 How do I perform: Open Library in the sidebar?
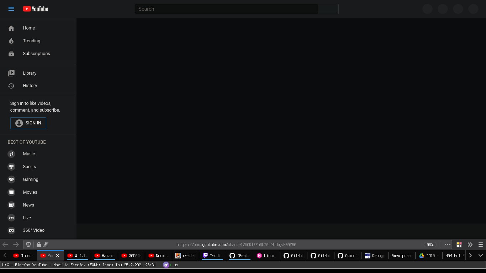38,73
